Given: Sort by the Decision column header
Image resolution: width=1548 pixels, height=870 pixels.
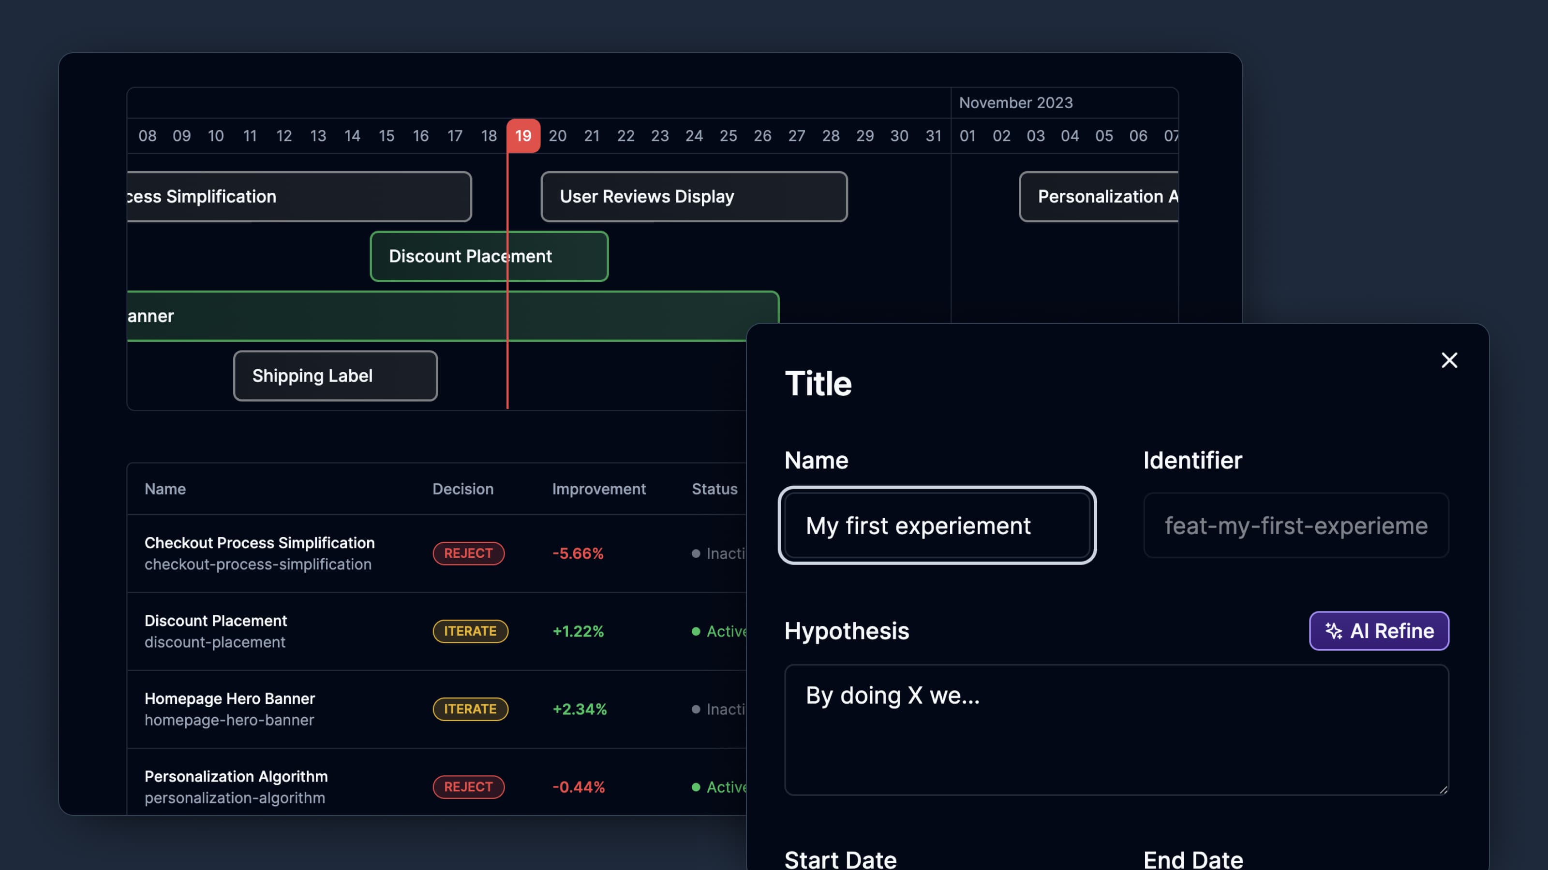Looking at the screenshot, I should point(463,489).
